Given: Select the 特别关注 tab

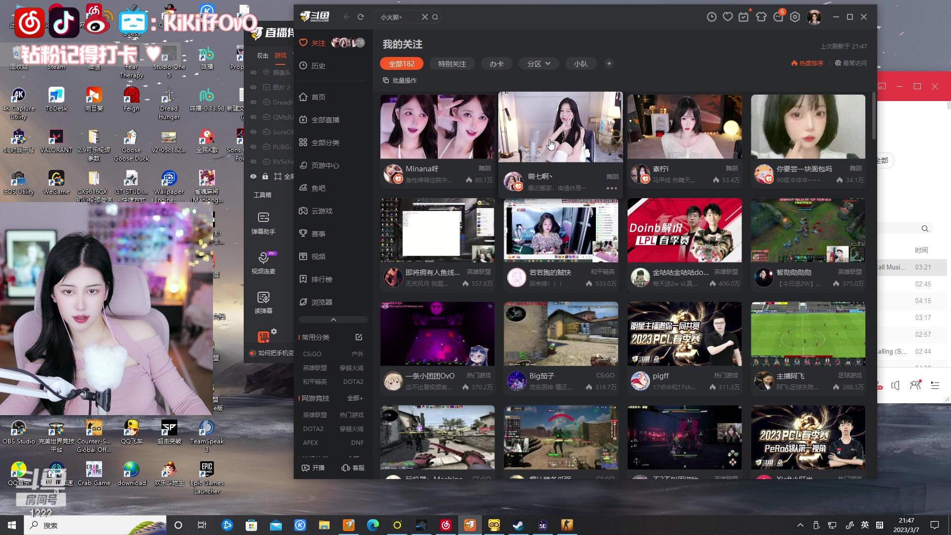Looking at the screenshot, I should point(452,64).
